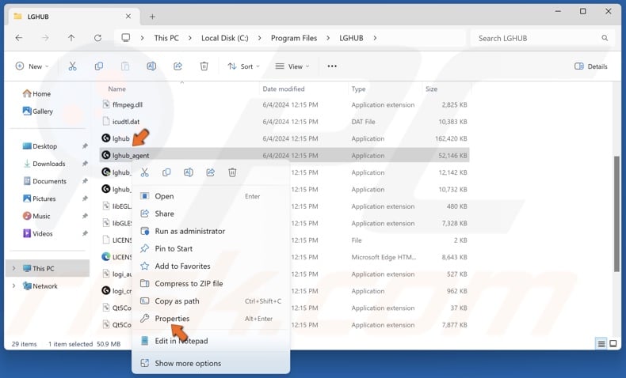Open the Sort dropdown
The image size is (626, 378).
tap(243, 66)
